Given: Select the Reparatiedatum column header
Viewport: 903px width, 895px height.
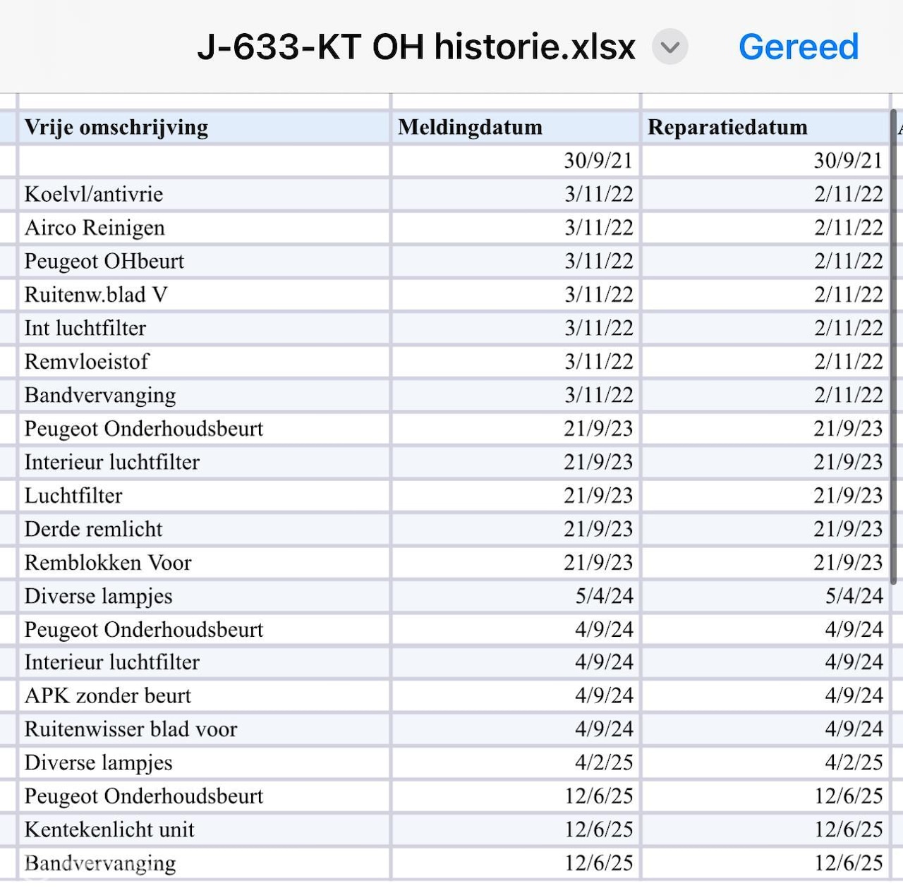Looking at the screenshot, I should (765, 128).
